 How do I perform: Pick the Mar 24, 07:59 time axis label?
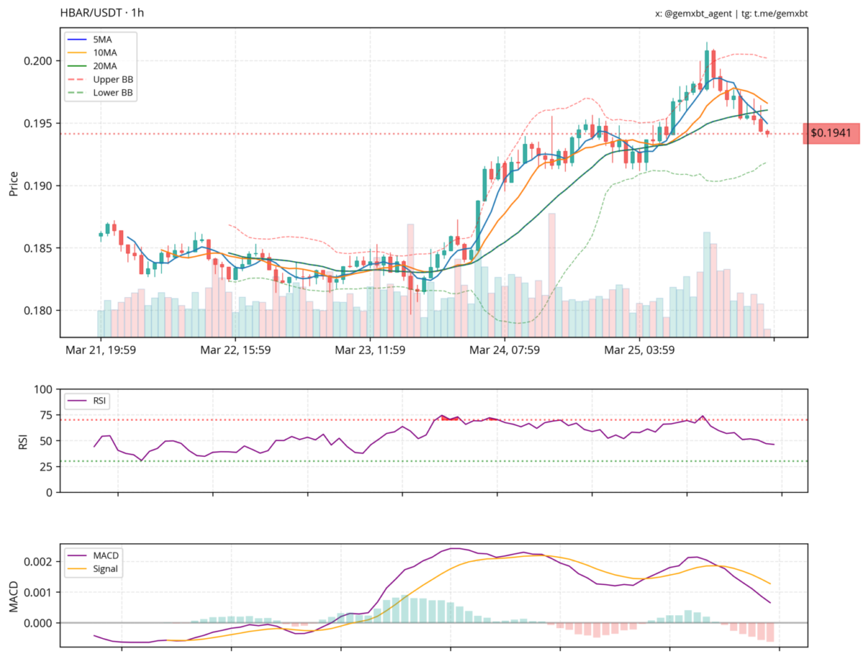tap(504, 350)
